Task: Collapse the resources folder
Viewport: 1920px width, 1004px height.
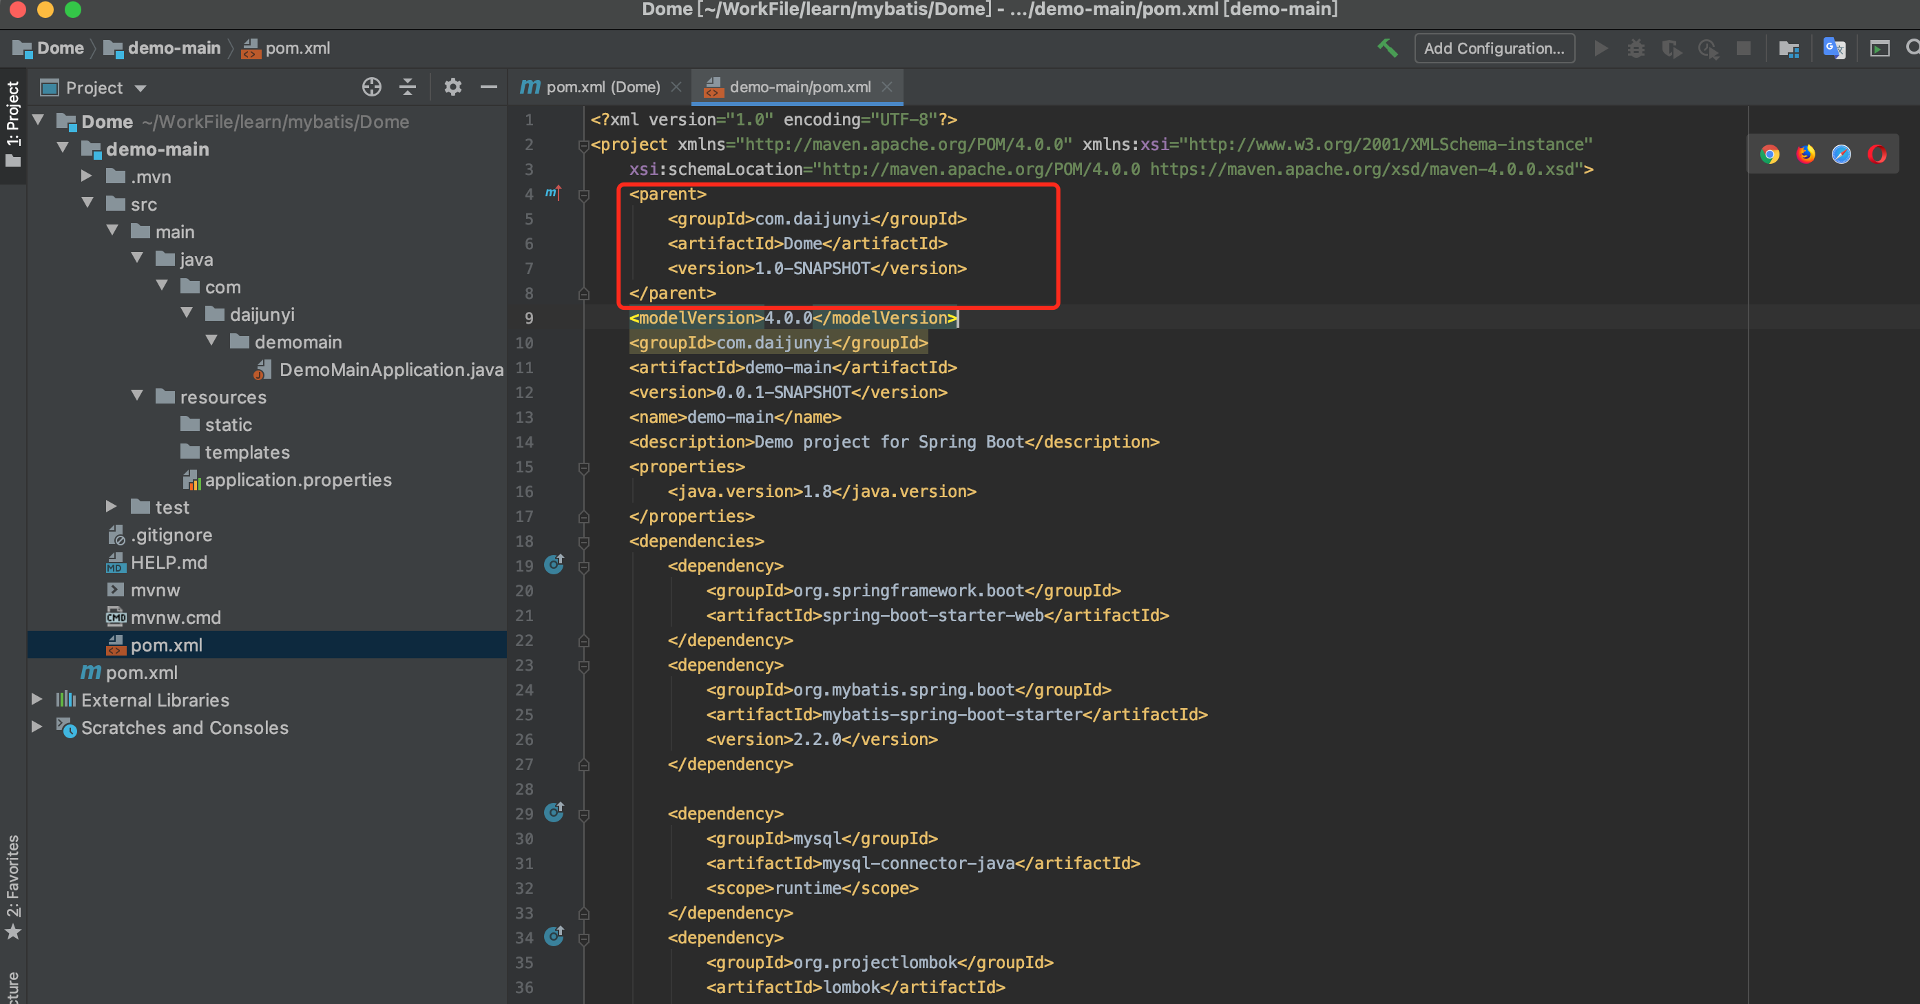Action: tap(137, 396)
